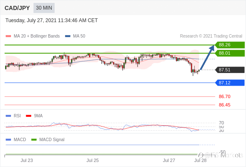Click the blue MA 50 legend swatch
This screenshot has width=246, height=167.
tap(68, 36)
